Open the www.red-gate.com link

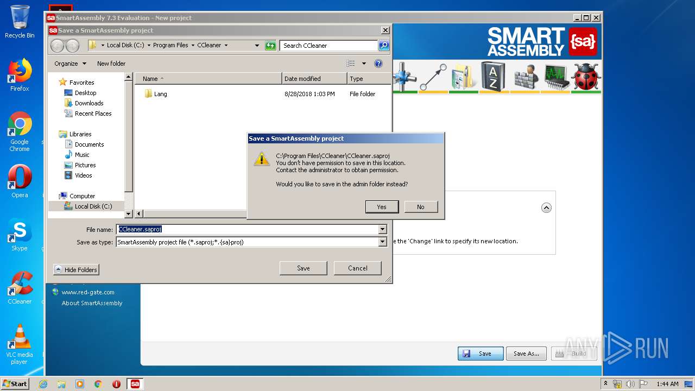88,292
